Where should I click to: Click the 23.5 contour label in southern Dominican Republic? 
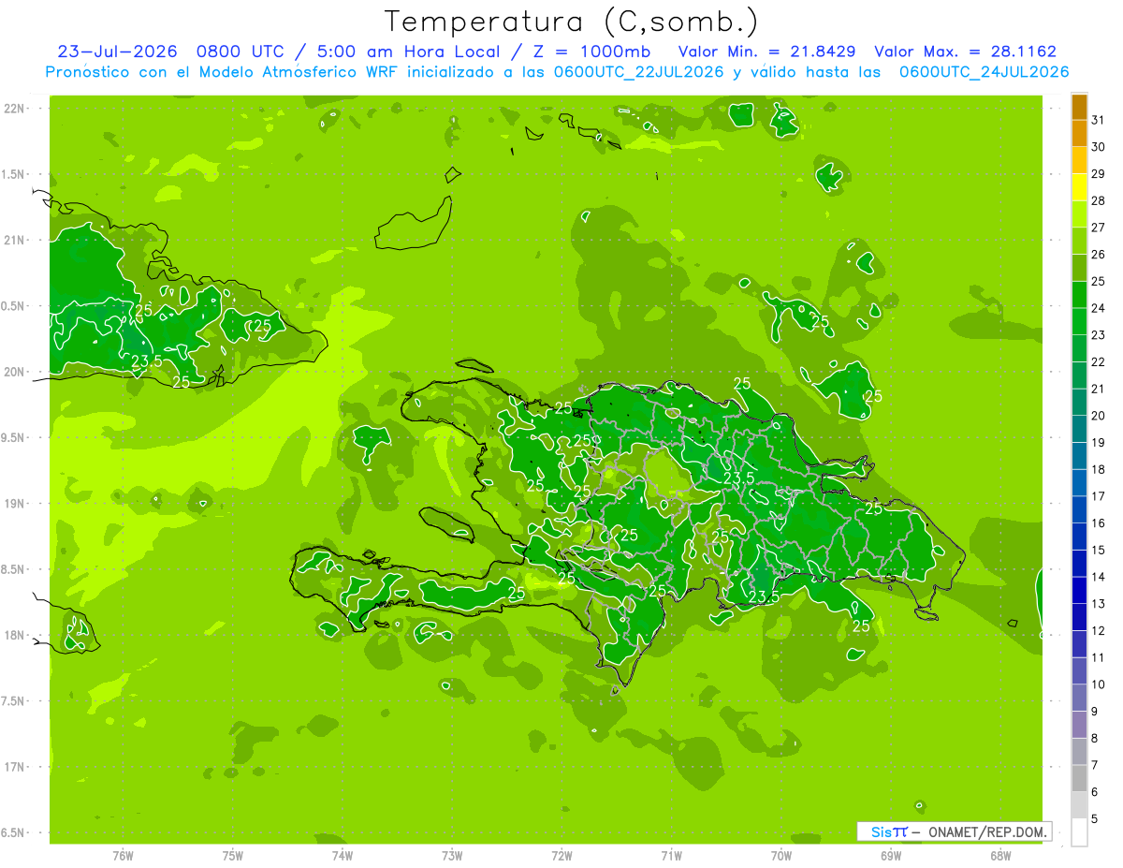764,596
